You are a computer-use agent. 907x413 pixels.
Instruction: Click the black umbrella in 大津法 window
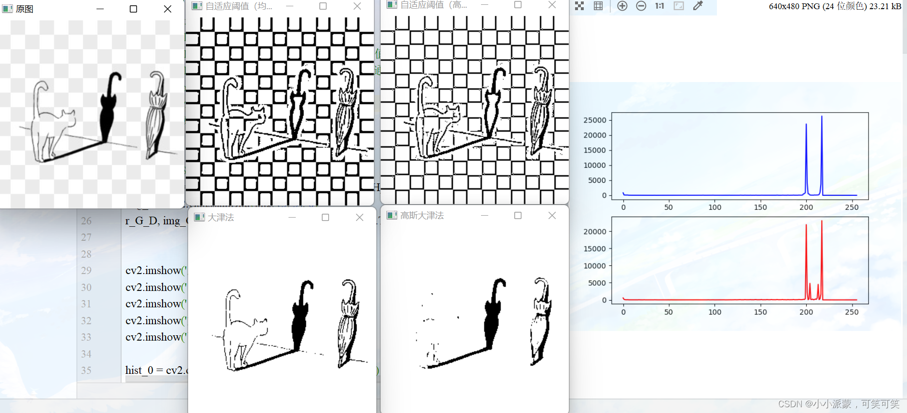click(x=302, y=316)
